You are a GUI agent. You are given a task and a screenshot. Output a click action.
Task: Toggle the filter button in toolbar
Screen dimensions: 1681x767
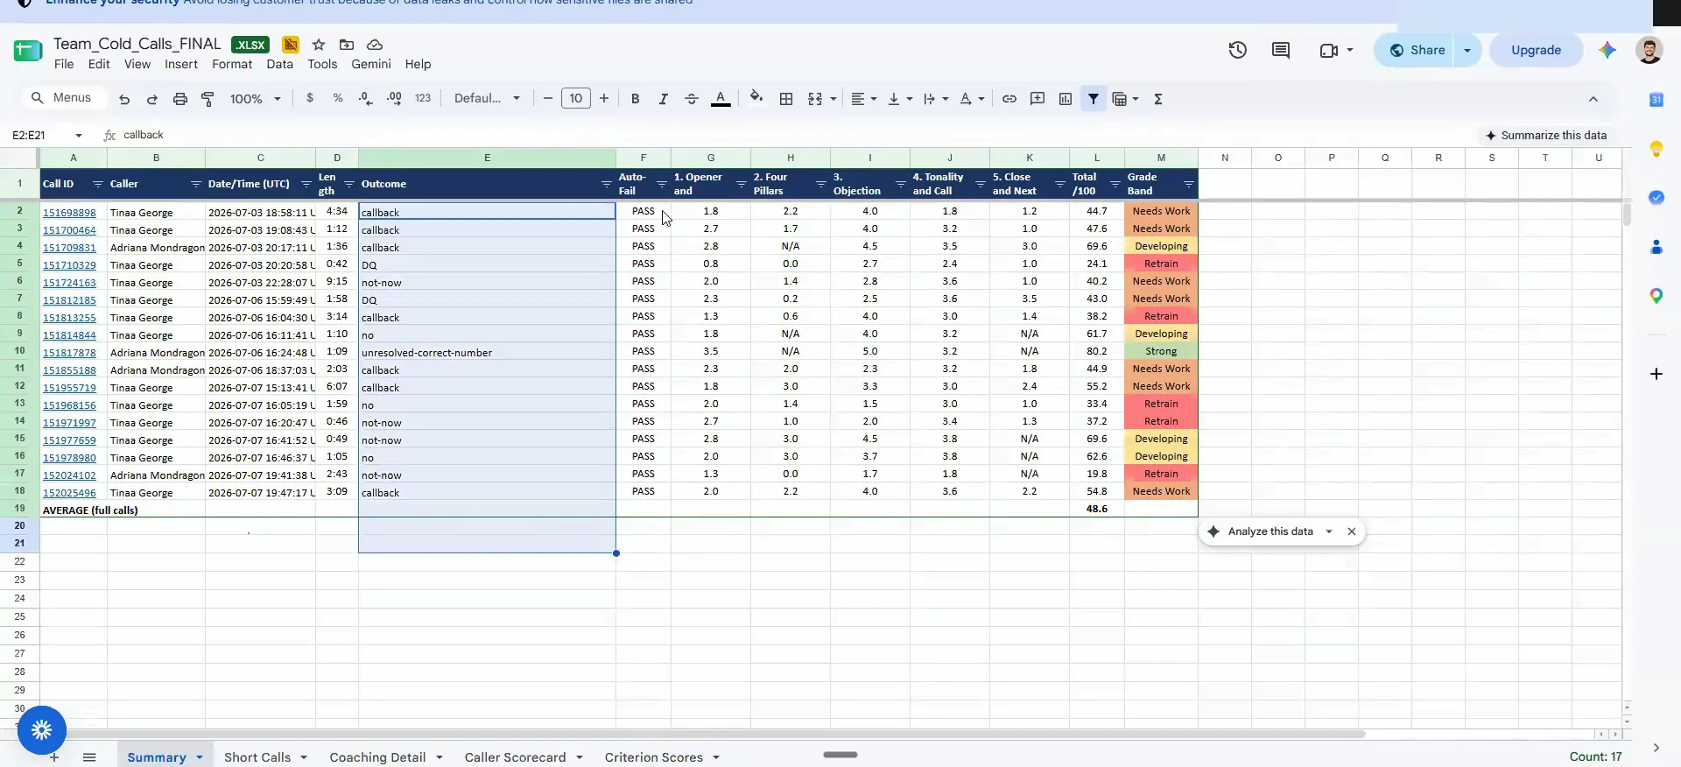coord(1094,99)
